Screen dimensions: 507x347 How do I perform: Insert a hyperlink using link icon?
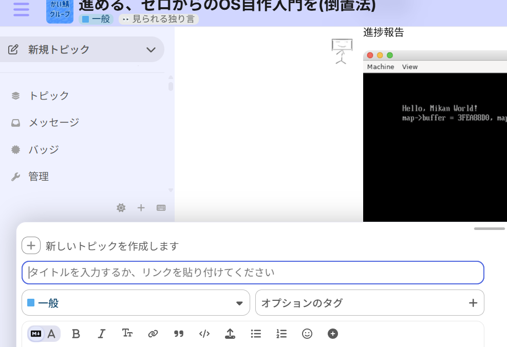click(x=153, y=334)
